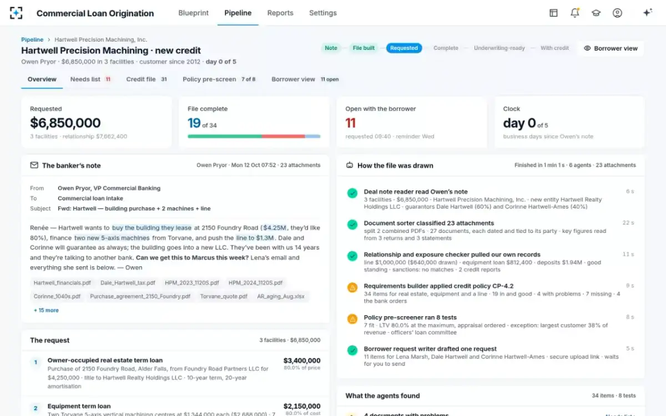Screen dimensions: 666x416
Task: Open the notifications bell
Action: click(575, 13)
